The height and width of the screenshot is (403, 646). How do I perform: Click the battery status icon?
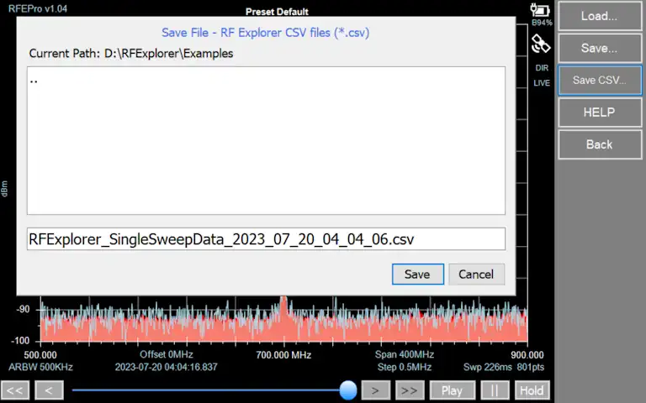click(x=541, y=12)
